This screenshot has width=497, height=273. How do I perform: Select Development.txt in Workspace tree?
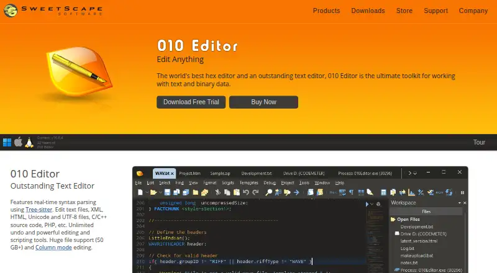coord(416,226)
